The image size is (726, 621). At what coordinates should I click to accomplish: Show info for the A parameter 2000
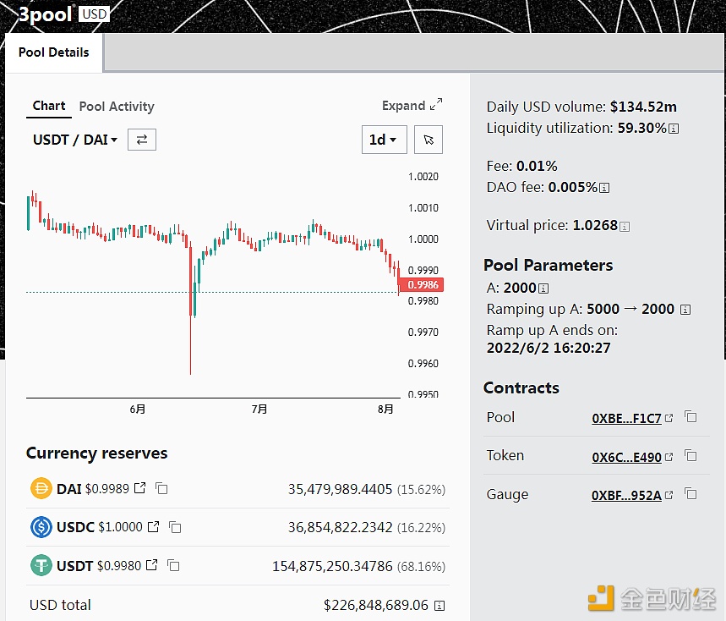tap(543, 289)
